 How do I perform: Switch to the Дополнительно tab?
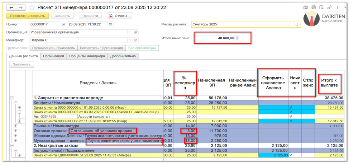click(x=123, y=56)
